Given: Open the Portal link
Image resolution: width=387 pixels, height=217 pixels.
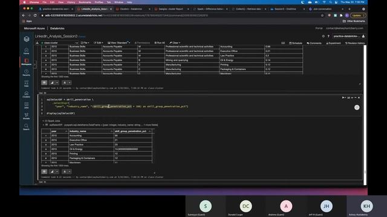Looking at the screenshot, I should (x=319, y=28).
